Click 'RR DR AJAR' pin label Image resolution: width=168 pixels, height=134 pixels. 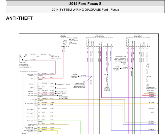tap(30, 117)
